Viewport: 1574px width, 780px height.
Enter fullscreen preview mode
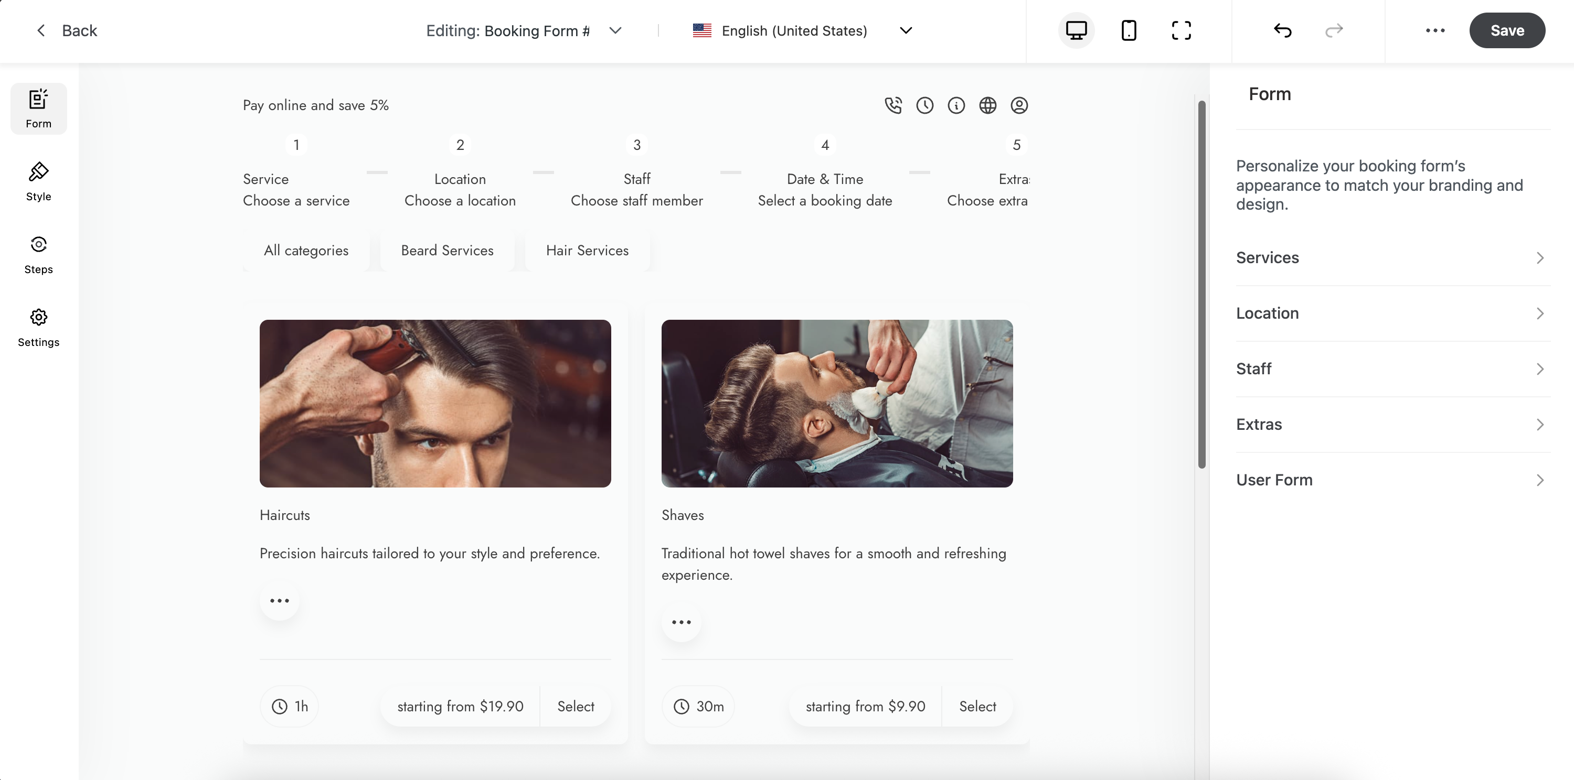click(1181, 30)
